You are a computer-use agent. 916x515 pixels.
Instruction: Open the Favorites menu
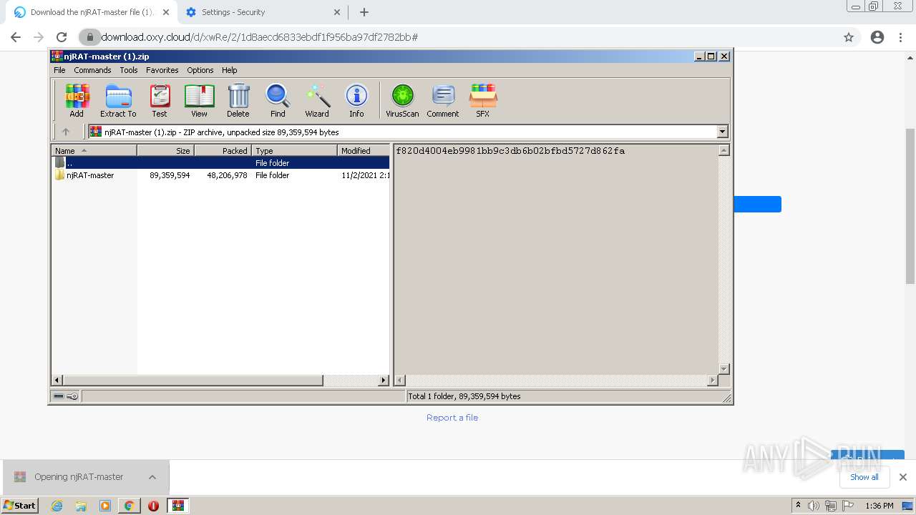(x=162, y=70)
